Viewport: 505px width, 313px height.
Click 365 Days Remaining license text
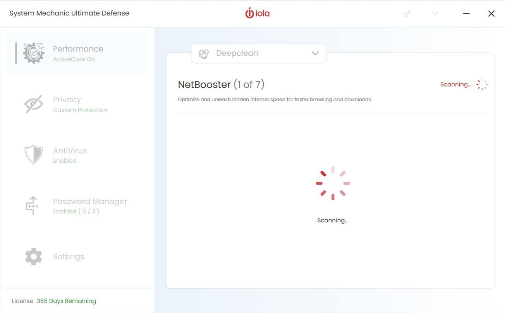66,301
